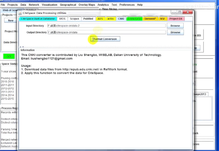
Task: Open the Projects menu
Action: pos(13,5)
